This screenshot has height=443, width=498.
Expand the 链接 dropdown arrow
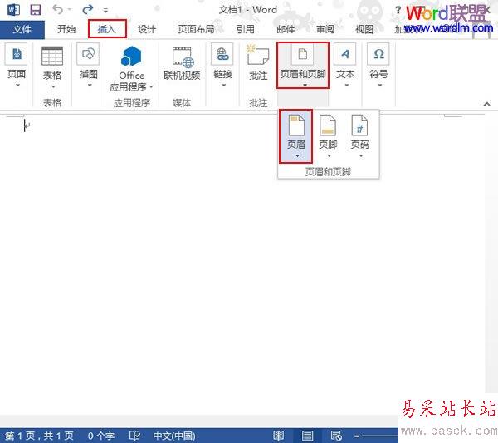click(224, 86)
